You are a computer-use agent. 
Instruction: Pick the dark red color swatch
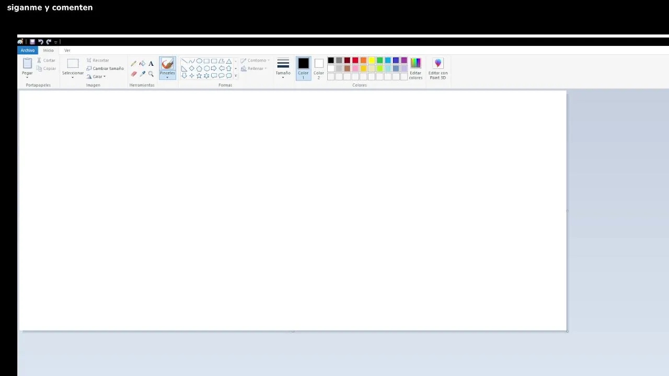tap(347, 61)
